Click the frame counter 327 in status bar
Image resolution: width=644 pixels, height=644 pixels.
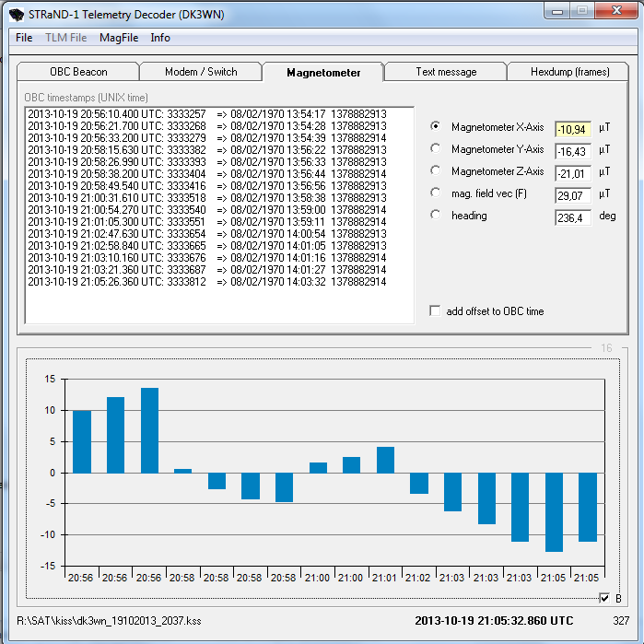tap(621, 621)
